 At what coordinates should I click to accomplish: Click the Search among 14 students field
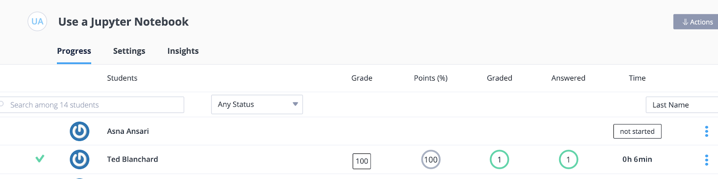pos(92,105)
